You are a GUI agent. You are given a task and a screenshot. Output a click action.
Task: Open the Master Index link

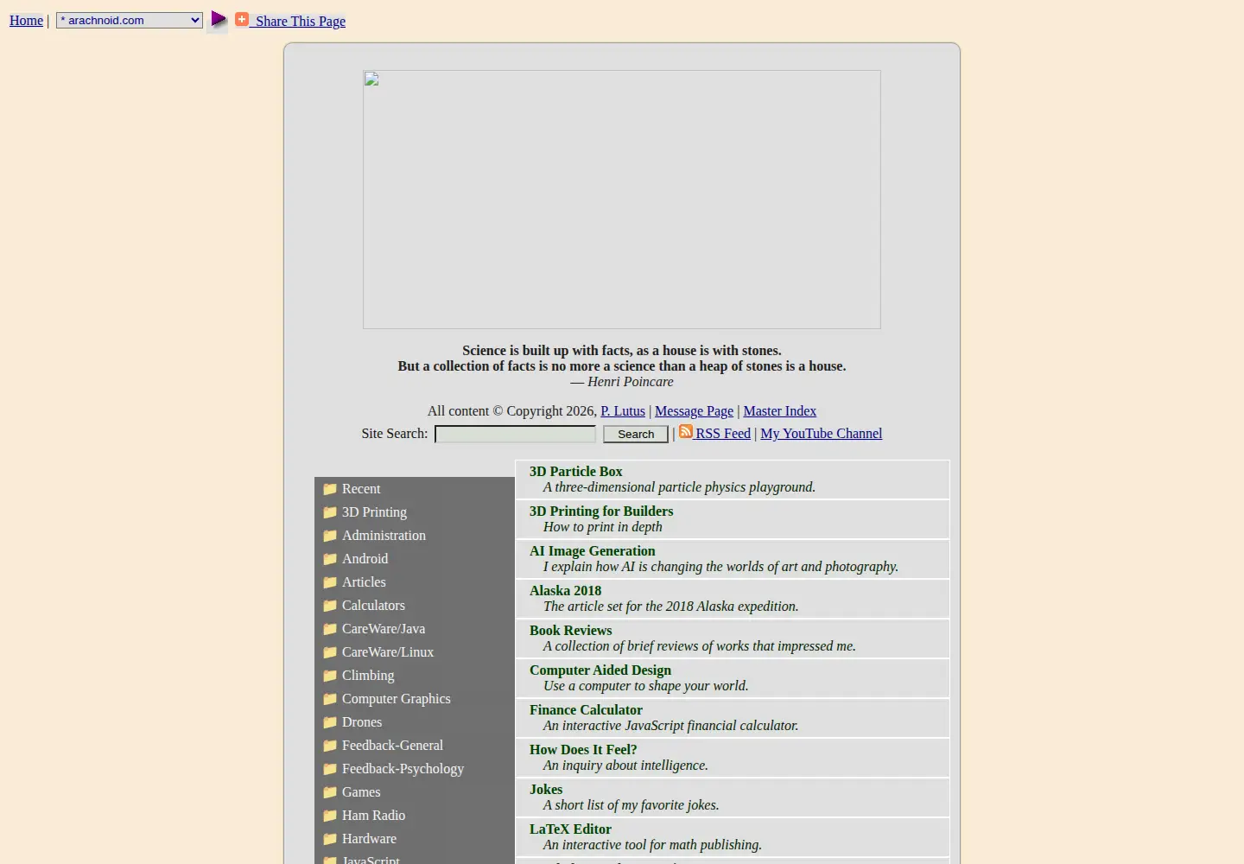[779, 411]
